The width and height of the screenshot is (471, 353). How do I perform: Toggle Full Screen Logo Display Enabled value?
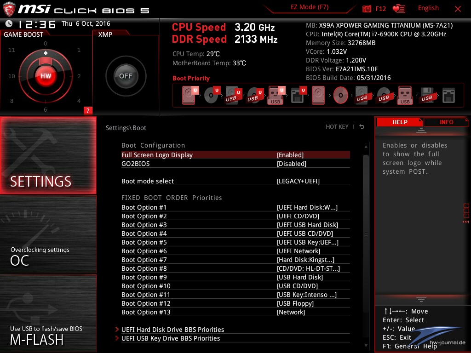click(290, 155)
